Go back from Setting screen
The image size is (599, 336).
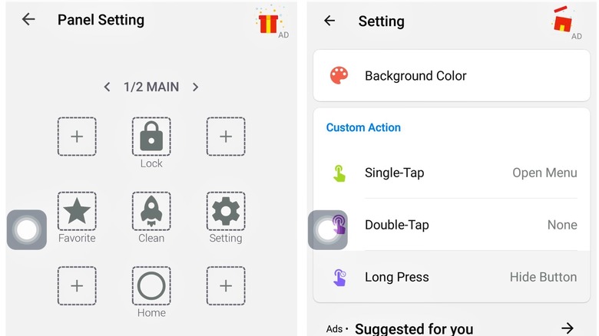329,21
